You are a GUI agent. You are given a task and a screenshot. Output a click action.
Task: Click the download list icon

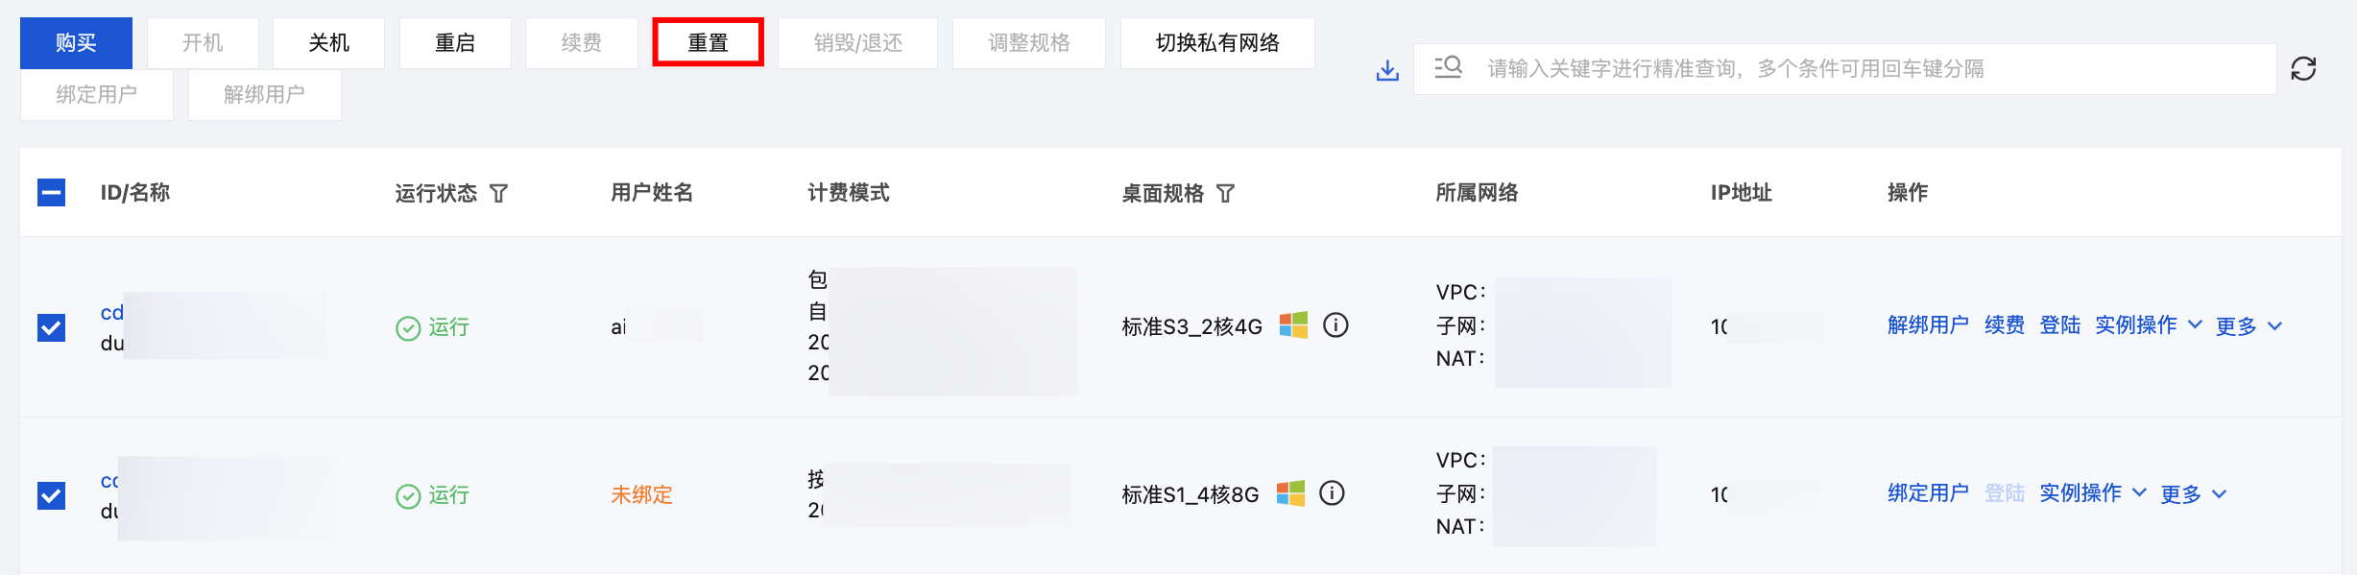pyautogui.click(x=1387, y=70)
